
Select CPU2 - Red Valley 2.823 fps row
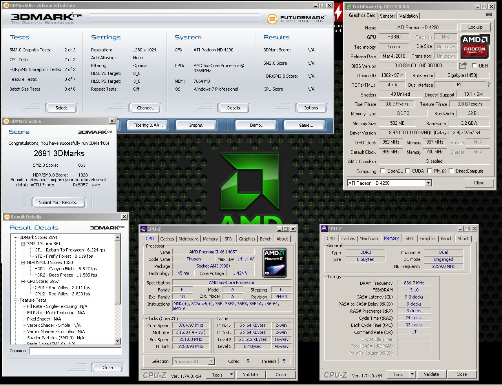(x=62, y=294)
